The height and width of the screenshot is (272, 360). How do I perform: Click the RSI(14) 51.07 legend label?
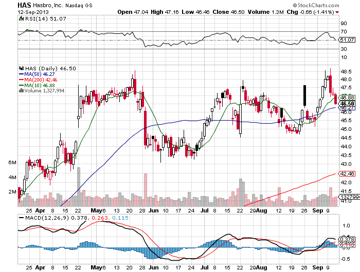click(x=45, y=19)
